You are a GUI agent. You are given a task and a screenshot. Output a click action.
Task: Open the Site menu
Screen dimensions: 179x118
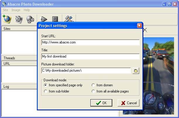pos(5,10)
